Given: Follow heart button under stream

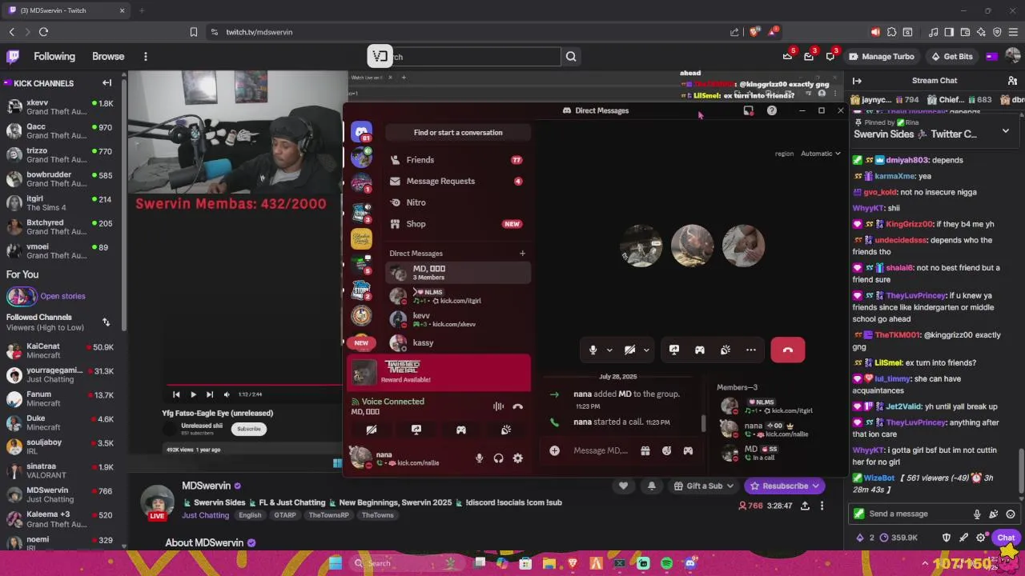Looking at the screenshot, I should coord(623,486).
